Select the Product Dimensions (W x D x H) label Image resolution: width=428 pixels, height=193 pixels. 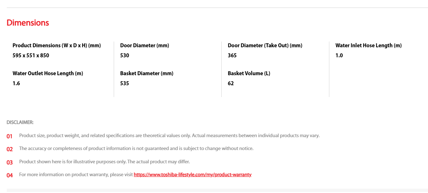pyautogui.click(x=57, y=46)
